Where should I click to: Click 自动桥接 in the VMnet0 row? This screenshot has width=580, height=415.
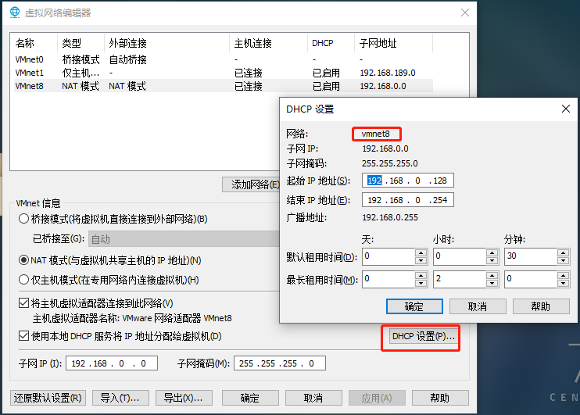pyautogui.click(x=127, y=59)
